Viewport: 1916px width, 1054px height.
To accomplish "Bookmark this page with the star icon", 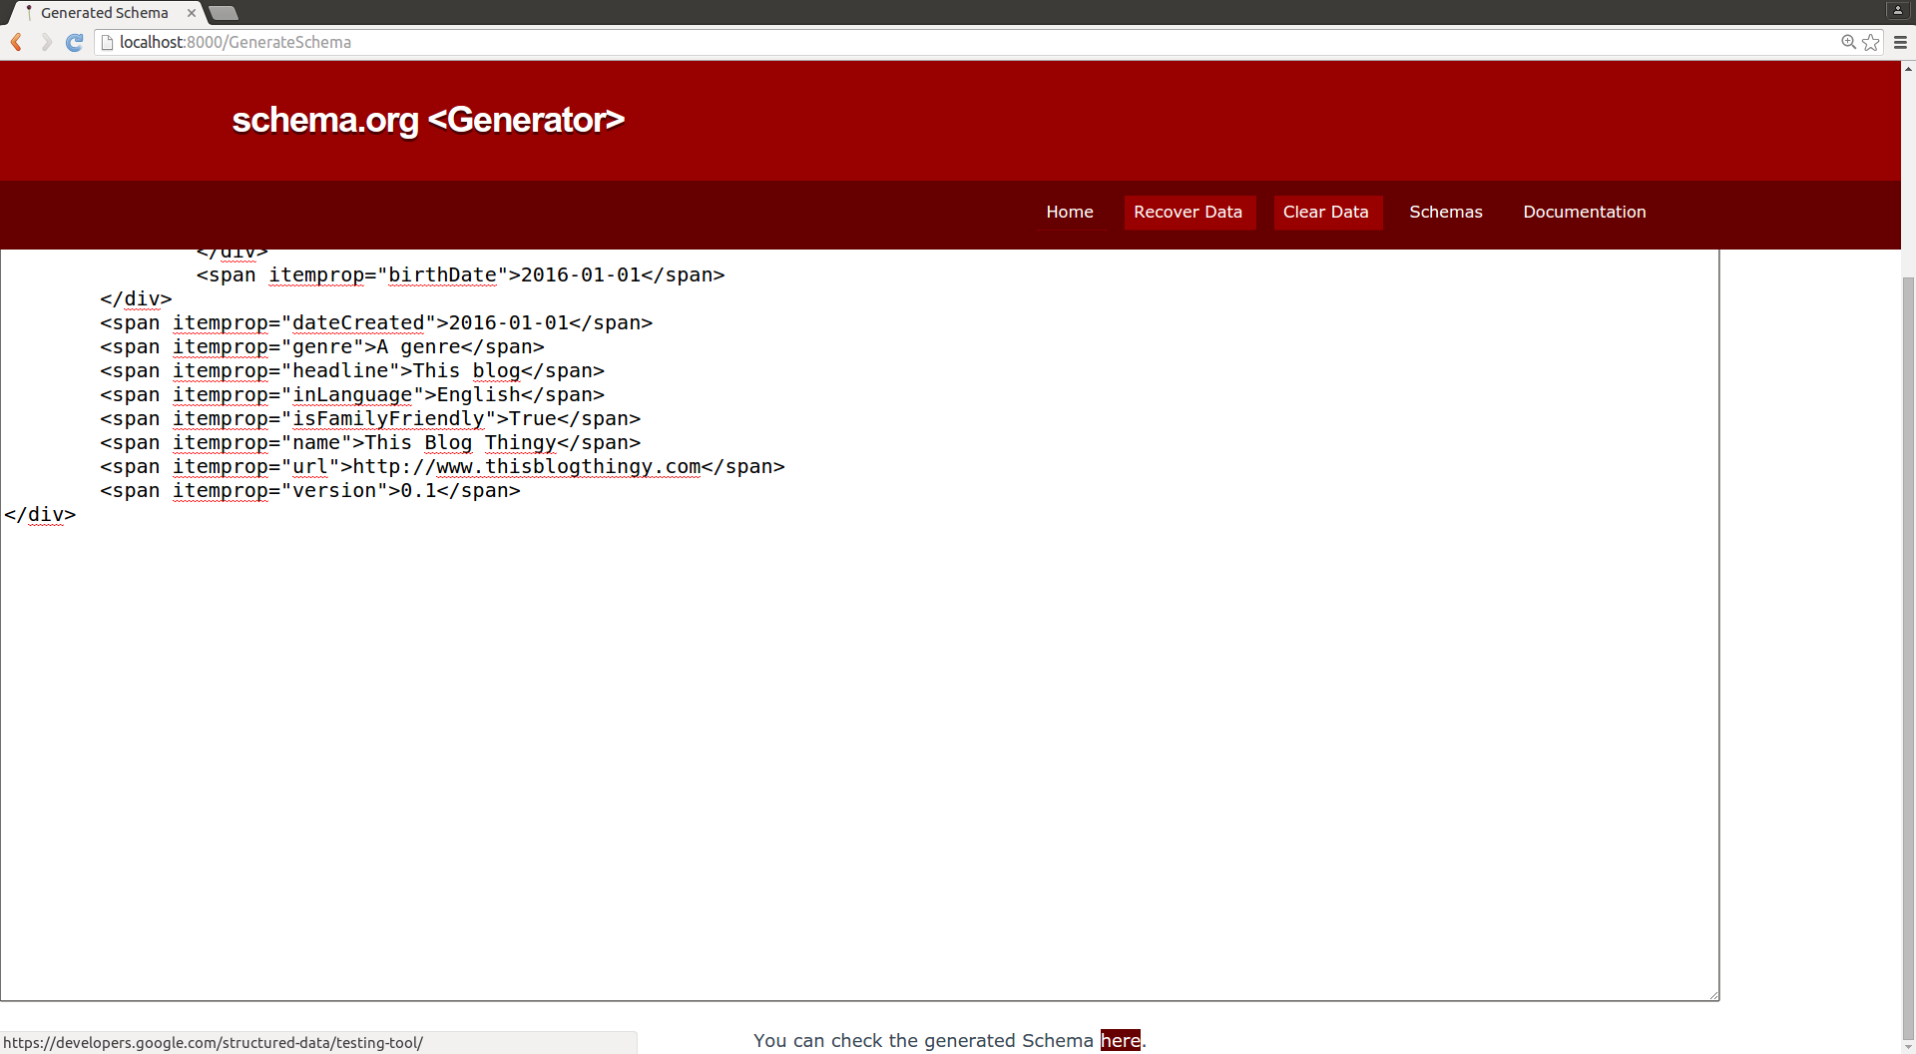I will (x=1871, y=42).
